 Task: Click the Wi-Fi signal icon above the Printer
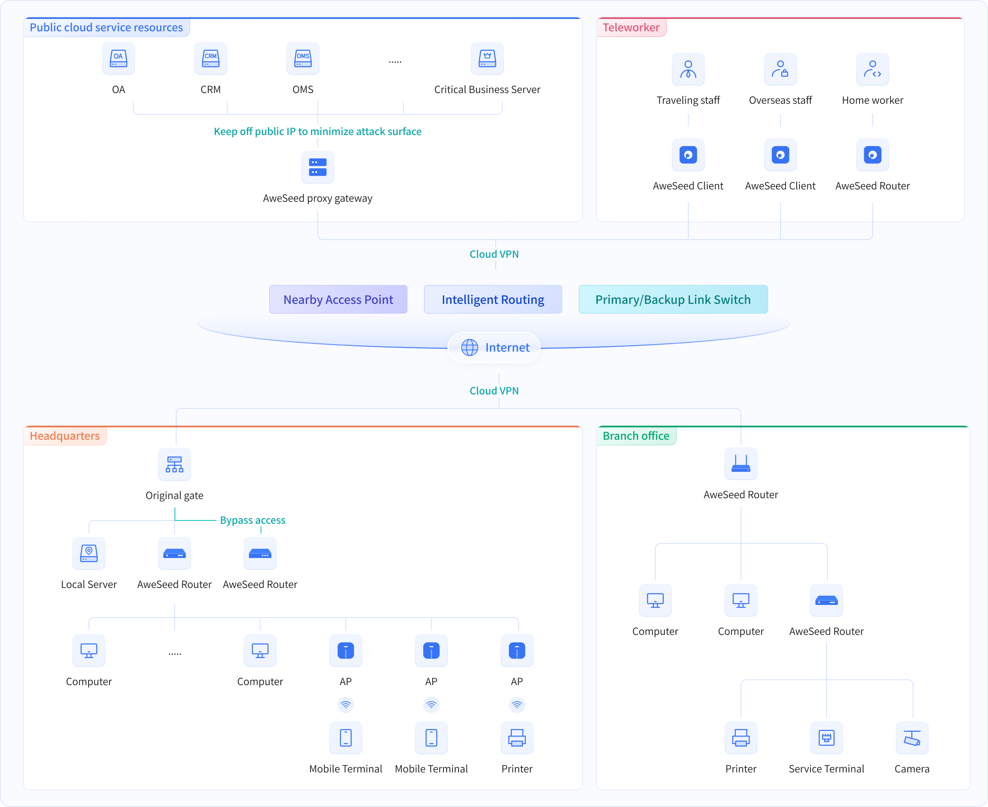(x=517, y=705)
